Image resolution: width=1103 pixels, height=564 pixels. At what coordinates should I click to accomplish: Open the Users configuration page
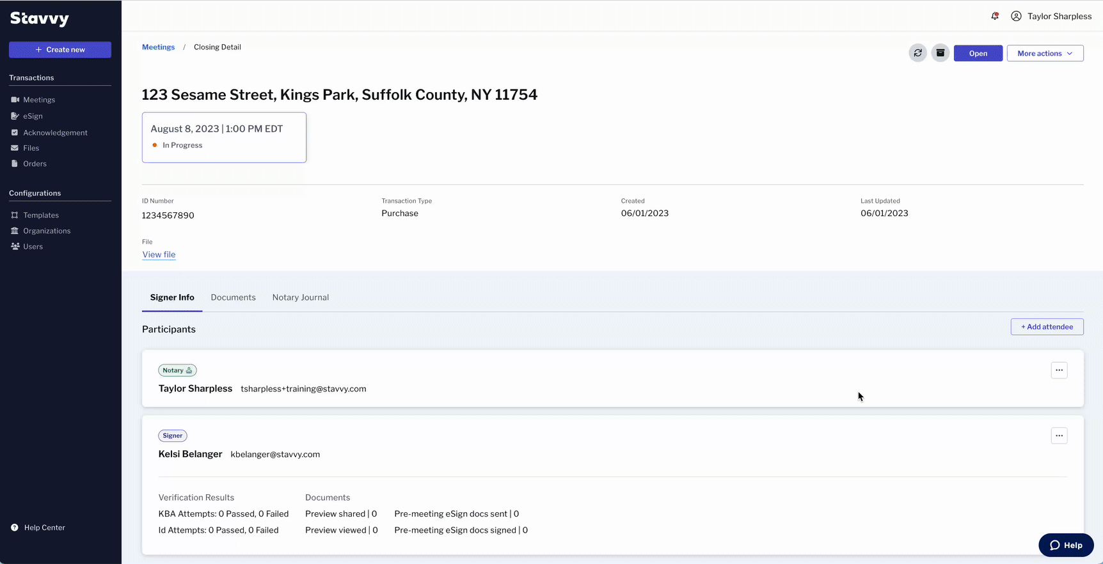pos(33,246)
